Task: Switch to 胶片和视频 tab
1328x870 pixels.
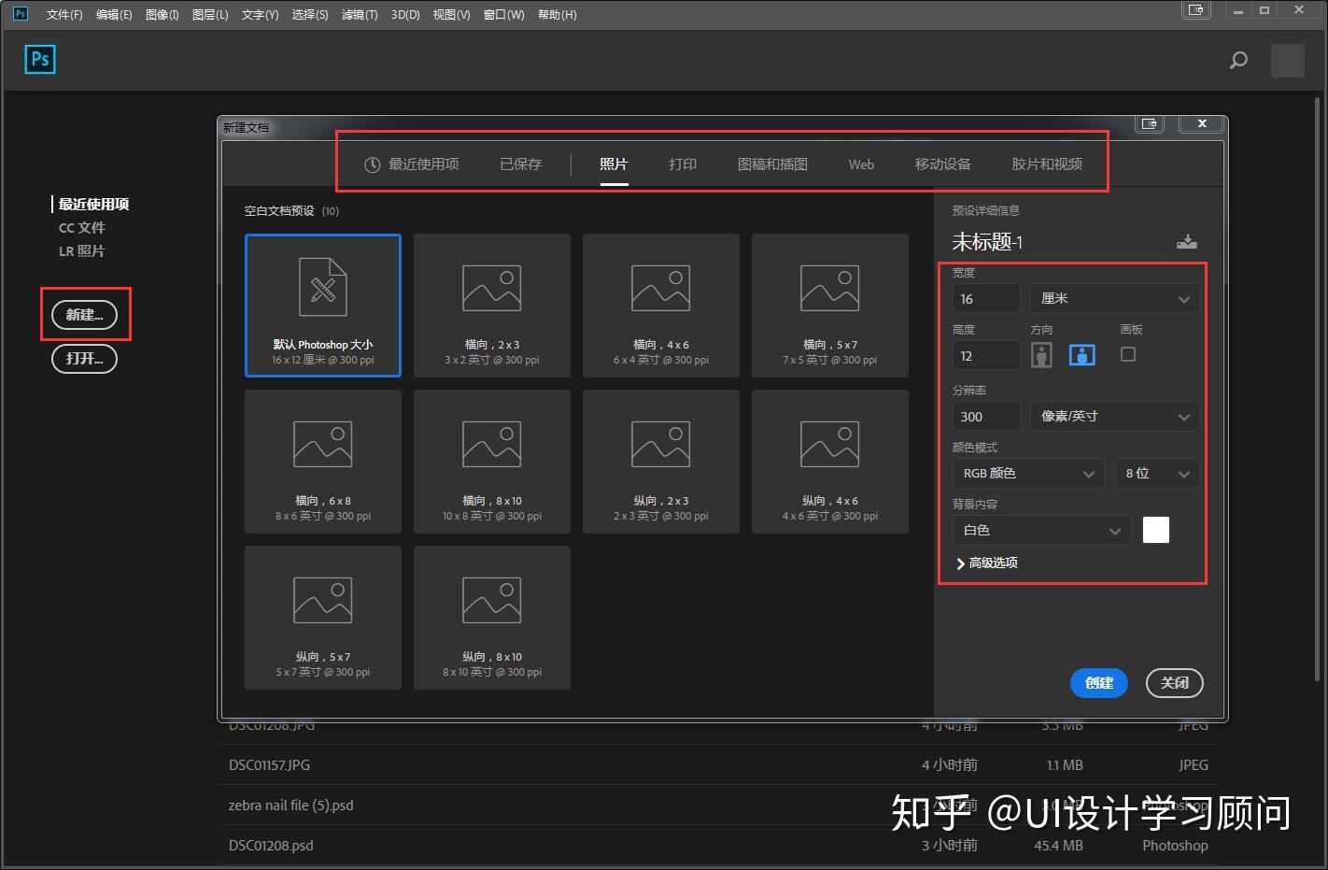Action: (1047, 164)
